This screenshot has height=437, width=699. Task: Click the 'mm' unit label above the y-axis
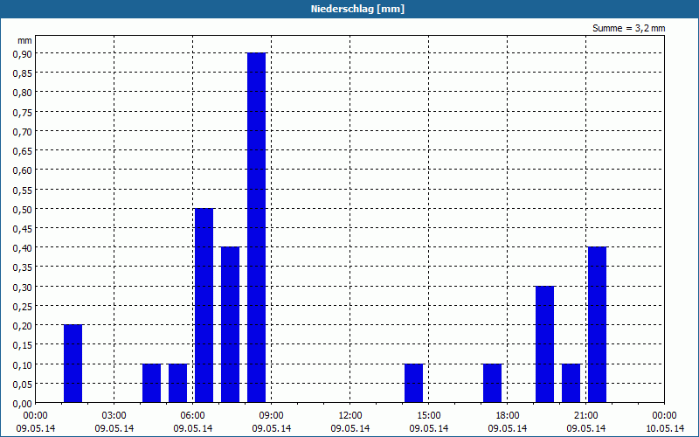[24, 40]
